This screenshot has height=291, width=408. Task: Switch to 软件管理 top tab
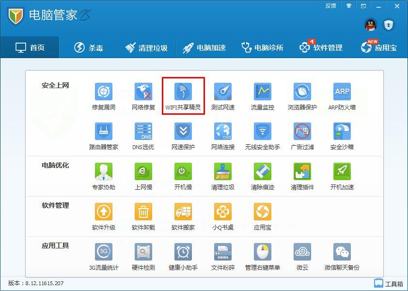tap(321, 47)
